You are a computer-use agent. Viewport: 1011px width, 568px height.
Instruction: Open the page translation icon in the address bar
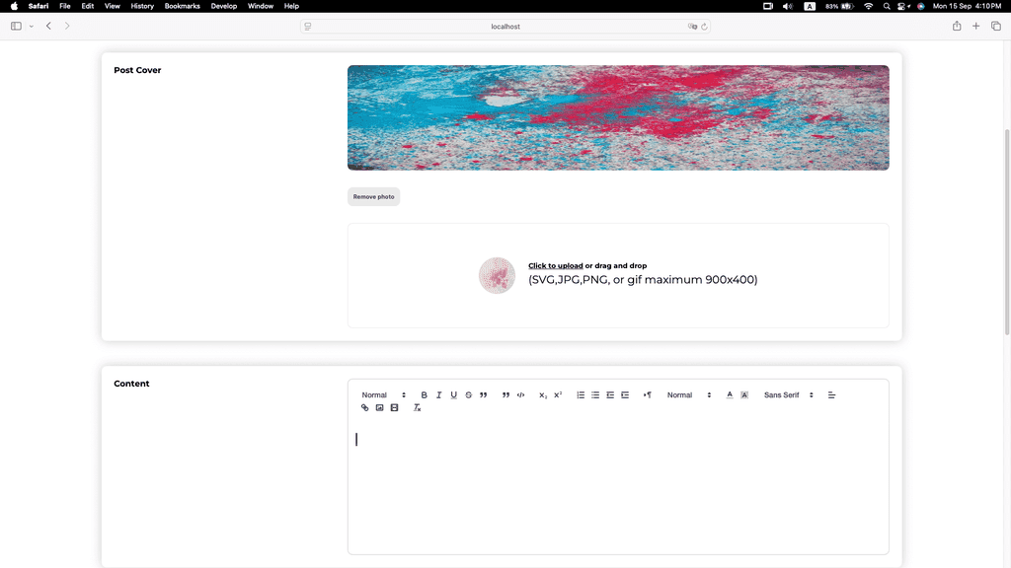(692, 27)
